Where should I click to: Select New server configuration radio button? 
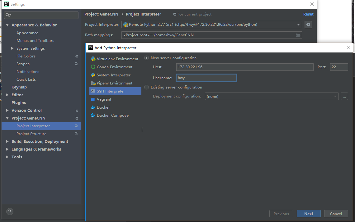tap(146, 58)
